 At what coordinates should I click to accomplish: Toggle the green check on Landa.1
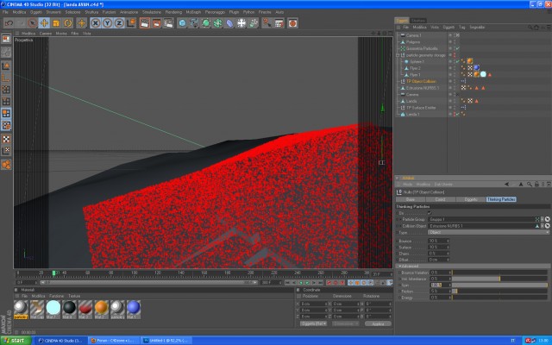[458, 115]
